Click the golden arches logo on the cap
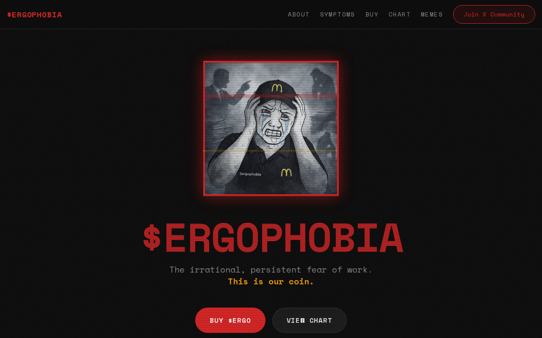The height and width of the screenshot is (338, 542). pyautogui.click(x=277, y=88)
